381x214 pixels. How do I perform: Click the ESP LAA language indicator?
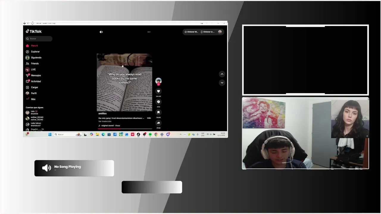203,134
